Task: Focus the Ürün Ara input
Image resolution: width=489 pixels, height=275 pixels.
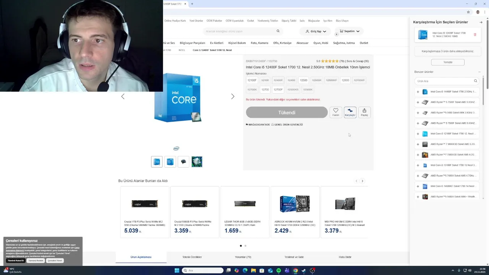Action: (x=446, y=81)
